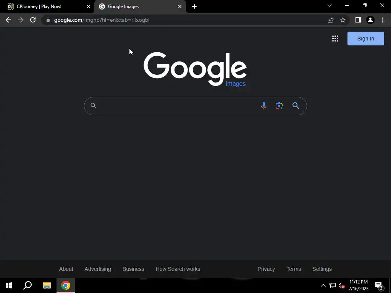This screenshot has width=391, height=293.
Task: Open the Windows Start menu
Action: [9, 285]
